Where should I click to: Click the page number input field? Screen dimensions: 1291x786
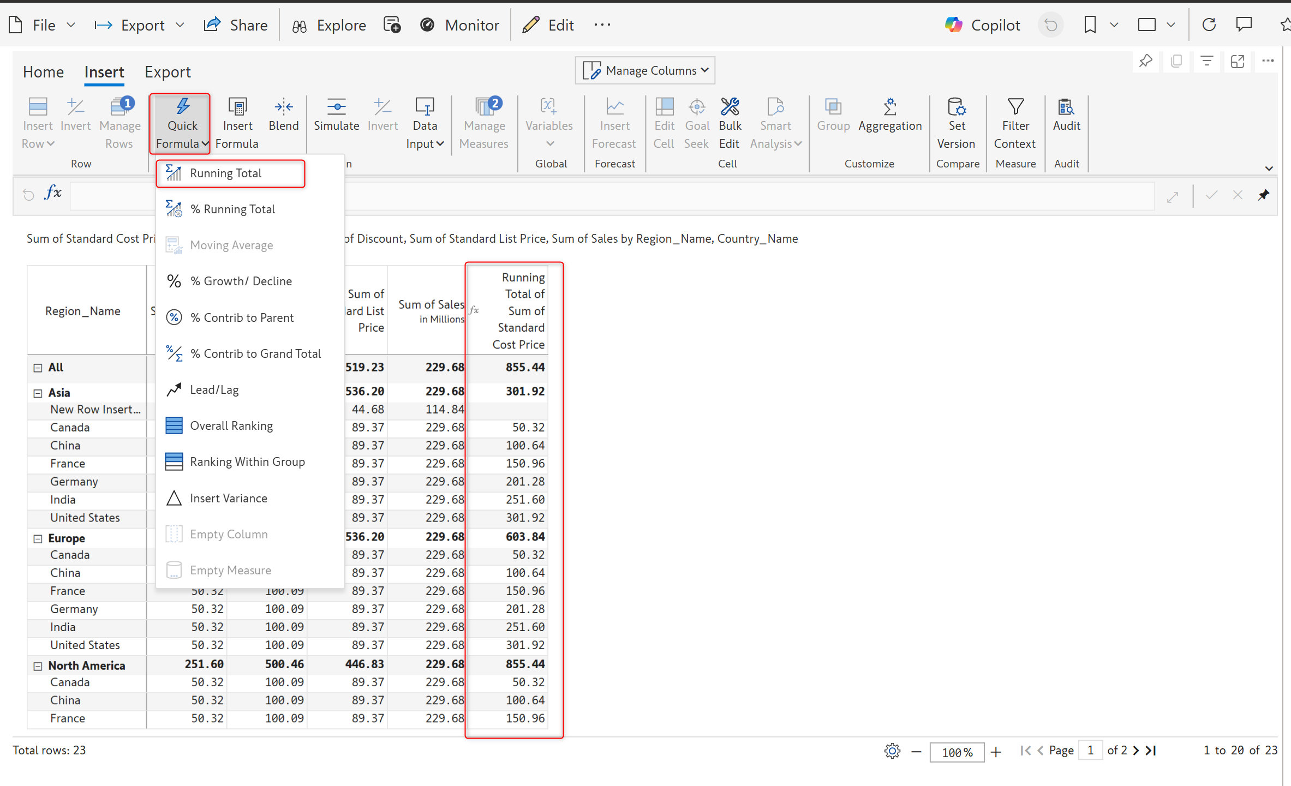[1090, 751]
